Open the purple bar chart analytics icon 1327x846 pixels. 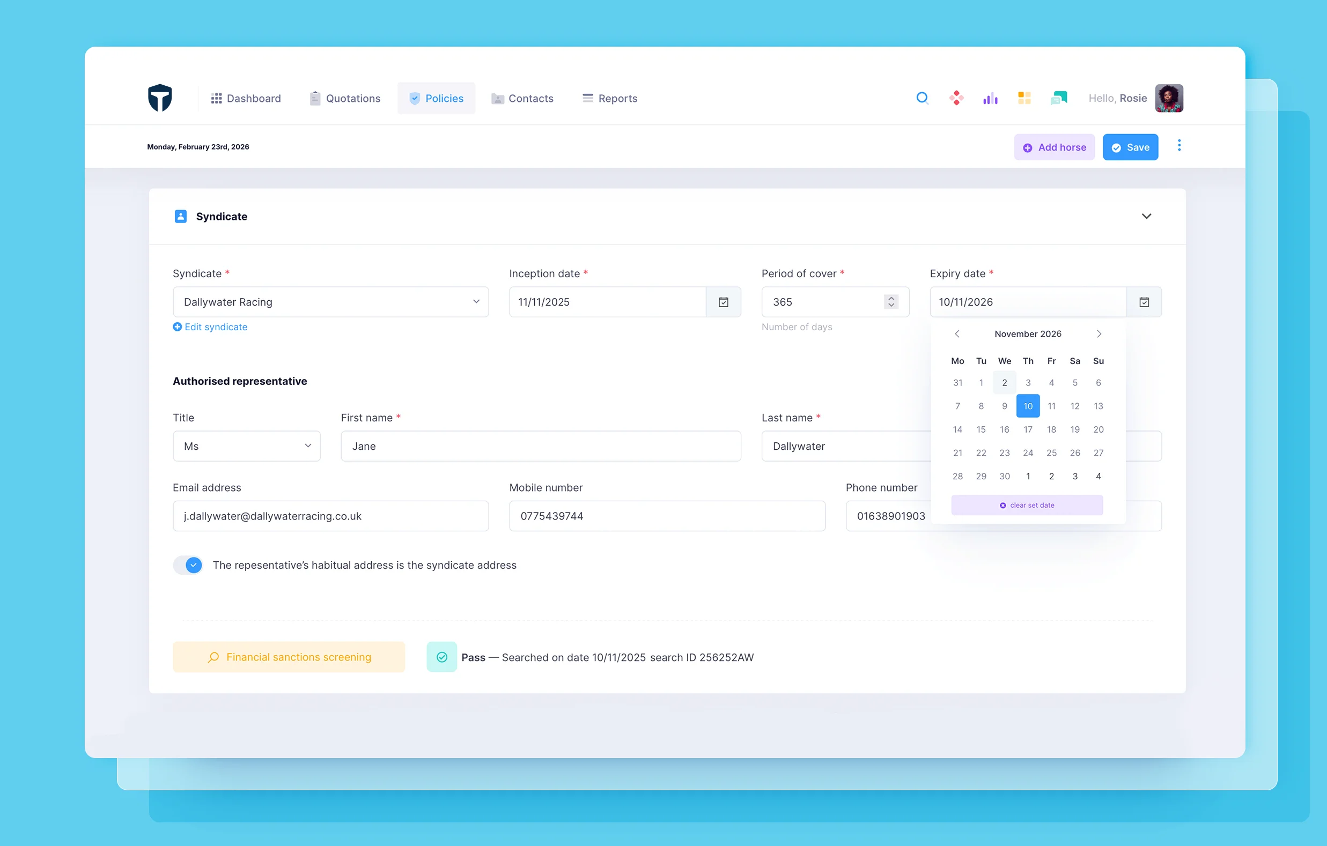(990, 98)
